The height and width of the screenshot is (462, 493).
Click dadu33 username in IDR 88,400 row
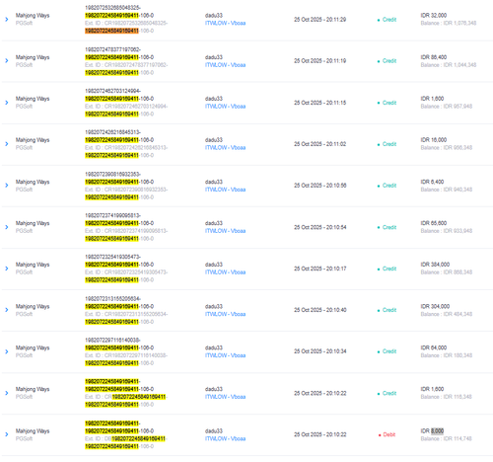click(x=214, y=57)
